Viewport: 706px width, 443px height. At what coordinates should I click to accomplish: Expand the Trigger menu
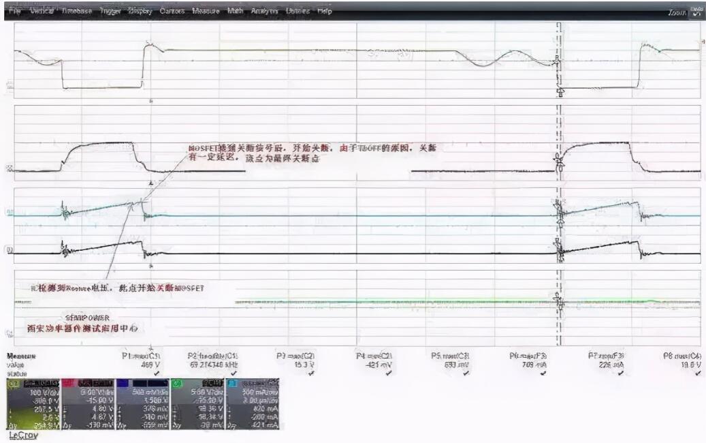tap(110, 12)
